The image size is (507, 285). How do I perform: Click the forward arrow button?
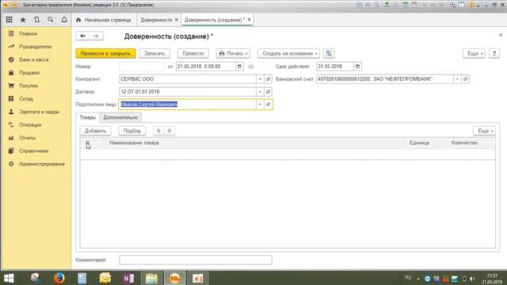96,36
